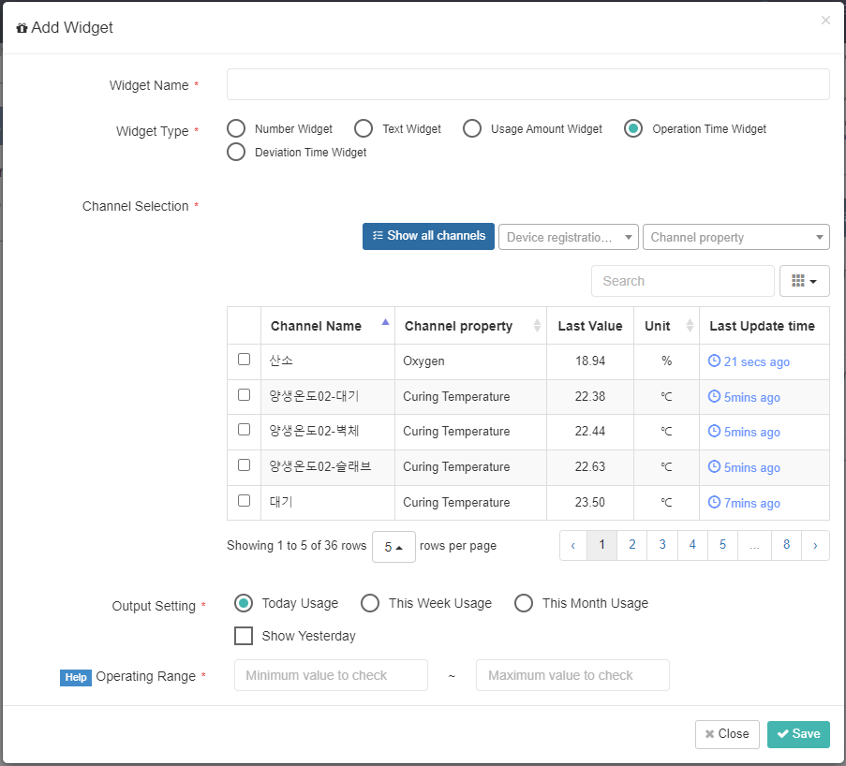The image size is (846, 766).
Task: Select the Number Widget radio button
Action: (236, 129)
